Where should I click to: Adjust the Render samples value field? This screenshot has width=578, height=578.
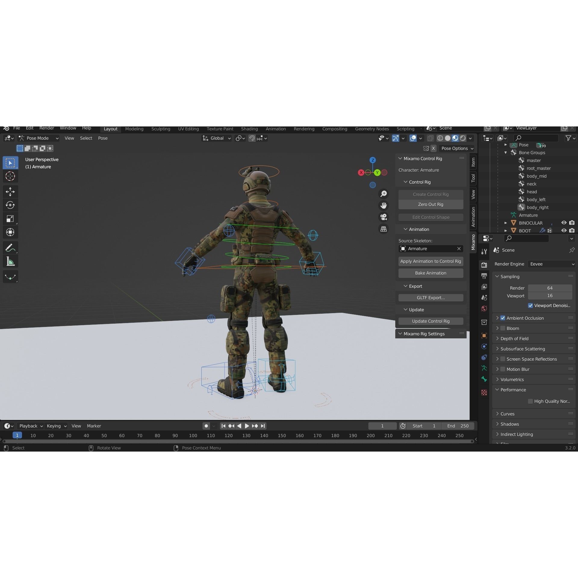pyautogui.click(x=550, y=288)
